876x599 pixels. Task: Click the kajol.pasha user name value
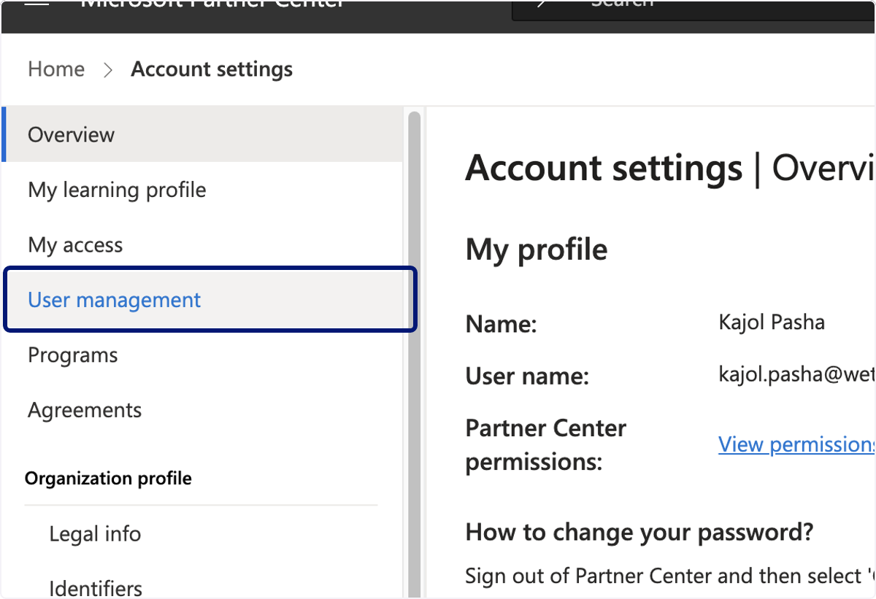point(796,374)
